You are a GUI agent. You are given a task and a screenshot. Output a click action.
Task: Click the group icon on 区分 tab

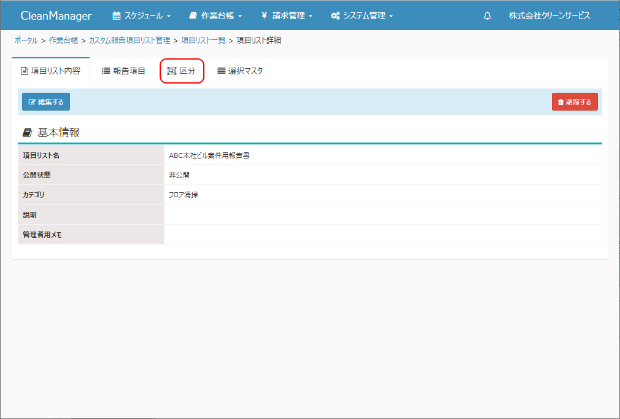pos(172,71)
